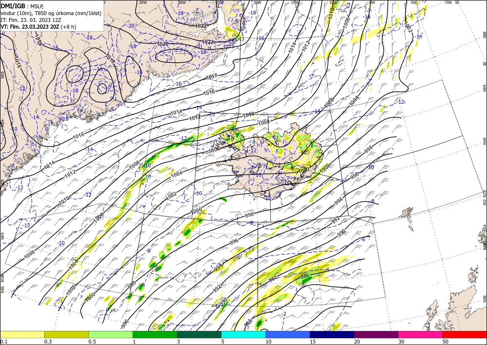The height and width of the screenshot is (345, 487).
Task: Pick the blue 10–15 mm legend swatch
Action: point(288,335)
